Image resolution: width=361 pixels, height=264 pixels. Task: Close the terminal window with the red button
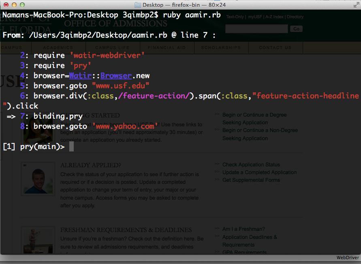point(6,5)
